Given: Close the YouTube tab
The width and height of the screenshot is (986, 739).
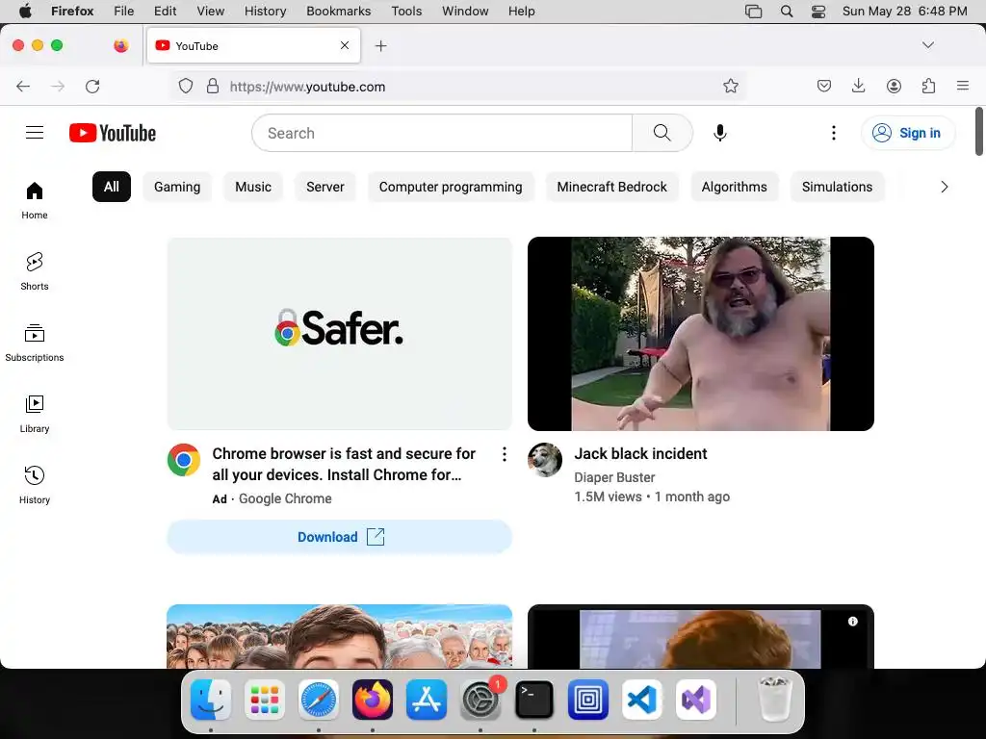Looking at the screenshot, I should click(345, 45).
